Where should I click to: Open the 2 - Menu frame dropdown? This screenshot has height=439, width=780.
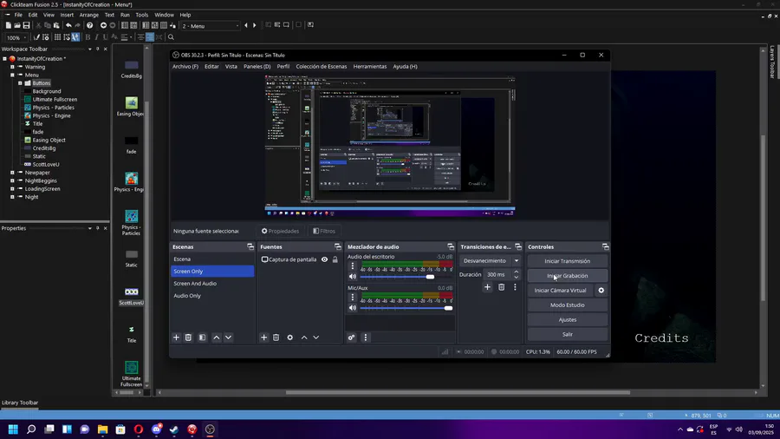(x=211, y=26)
